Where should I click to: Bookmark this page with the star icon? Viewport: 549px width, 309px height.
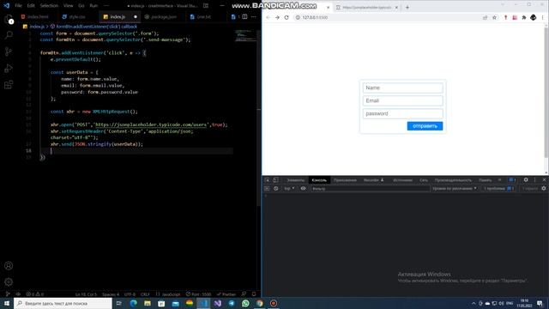coord(494,17)
